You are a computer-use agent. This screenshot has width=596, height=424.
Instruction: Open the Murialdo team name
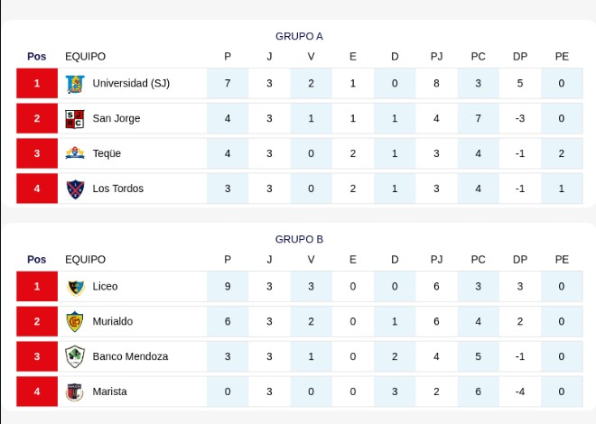point(113,321)
